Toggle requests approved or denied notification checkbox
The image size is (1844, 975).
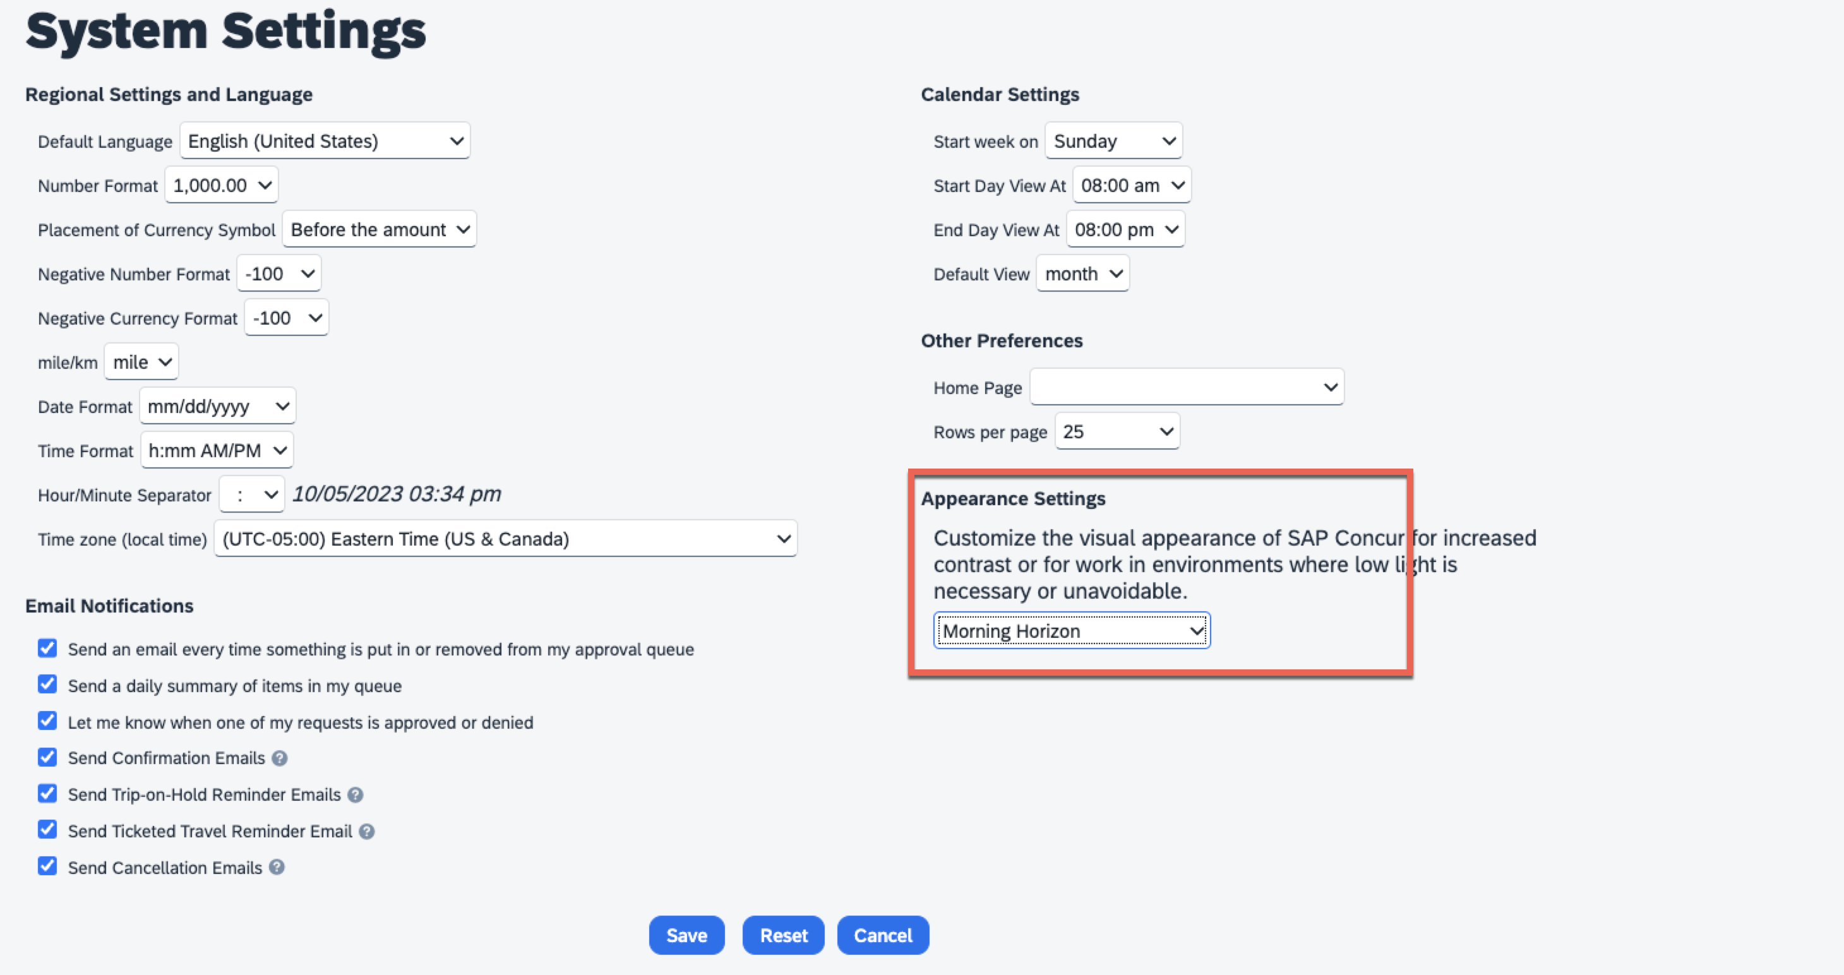[47, 722]
